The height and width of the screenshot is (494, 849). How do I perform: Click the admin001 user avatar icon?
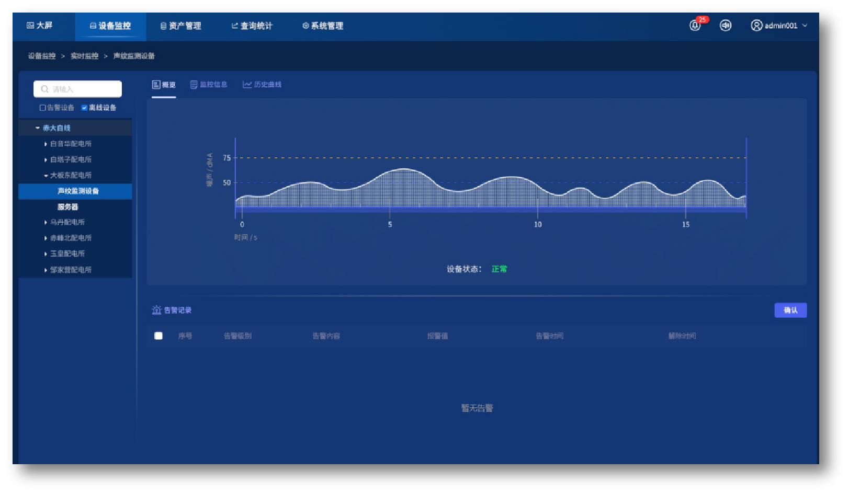point(756,25)
